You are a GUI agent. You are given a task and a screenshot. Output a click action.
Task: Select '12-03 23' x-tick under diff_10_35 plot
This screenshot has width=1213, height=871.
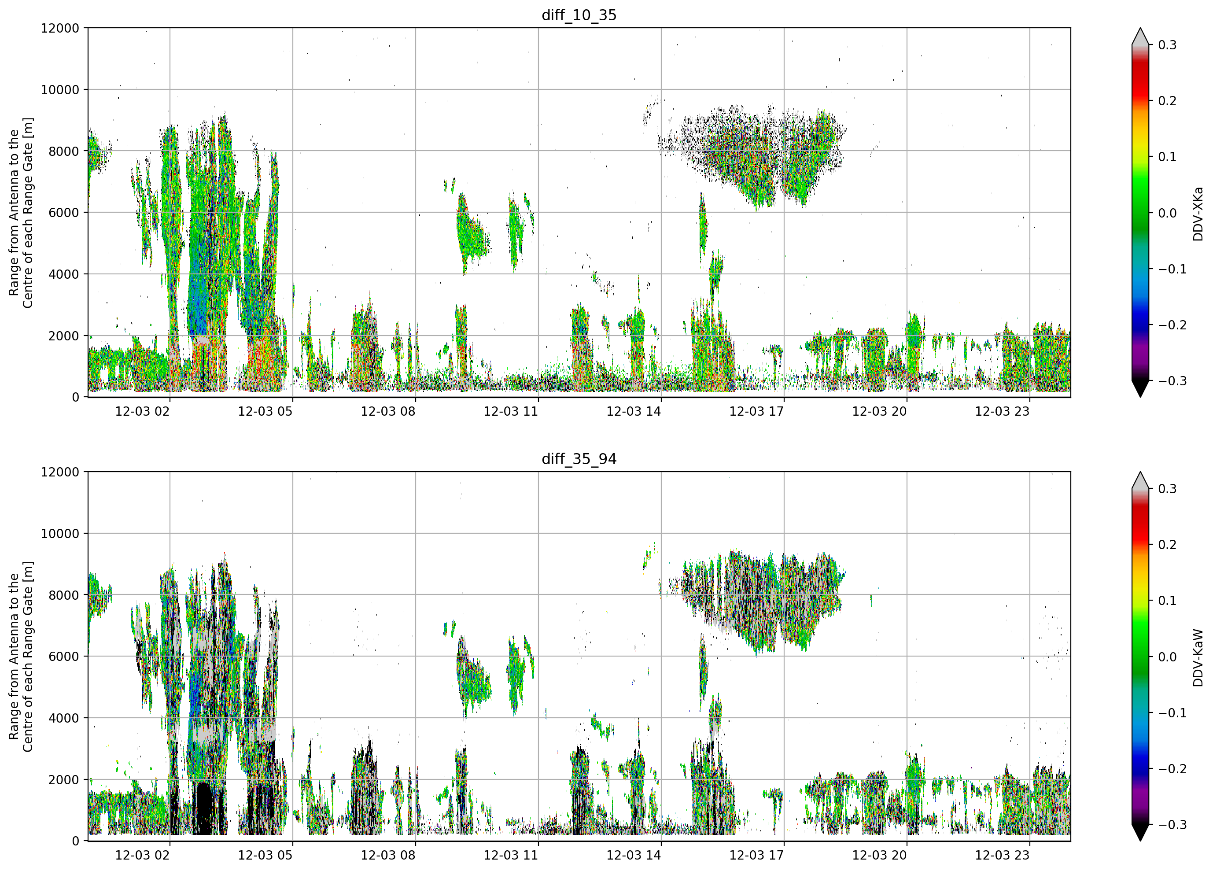[x=1002, y=411]
